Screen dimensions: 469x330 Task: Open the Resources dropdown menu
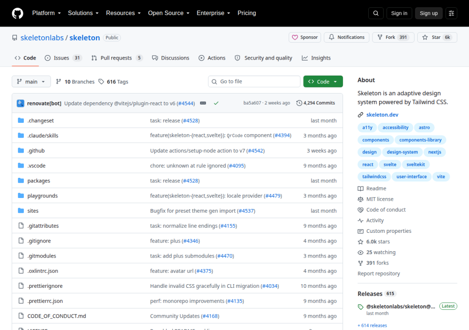123,13
